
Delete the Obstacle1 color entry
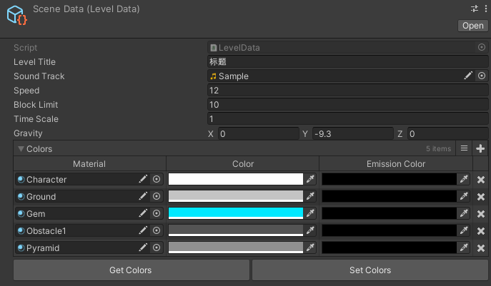[x=481, y=231]
